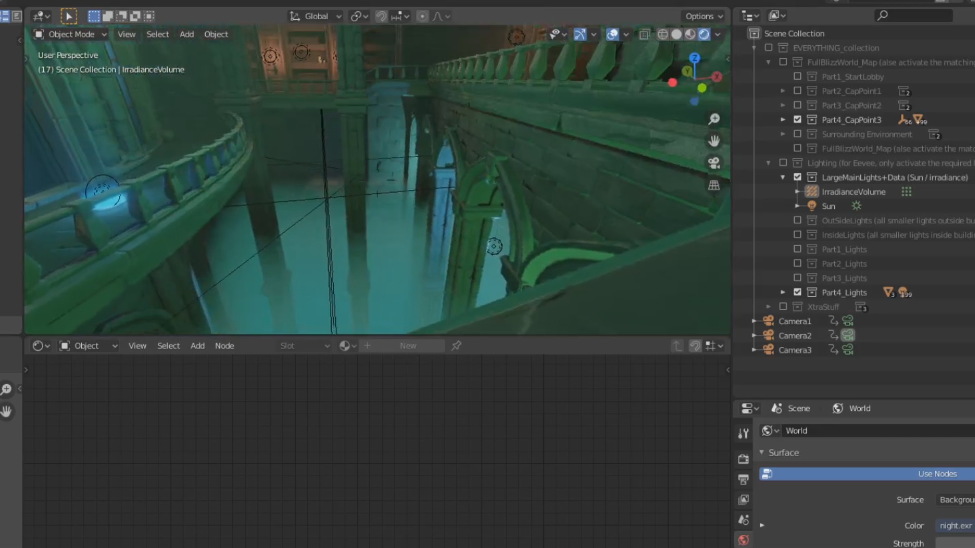Enable the XtraStuff collection checkbox

tap(783, 306)
